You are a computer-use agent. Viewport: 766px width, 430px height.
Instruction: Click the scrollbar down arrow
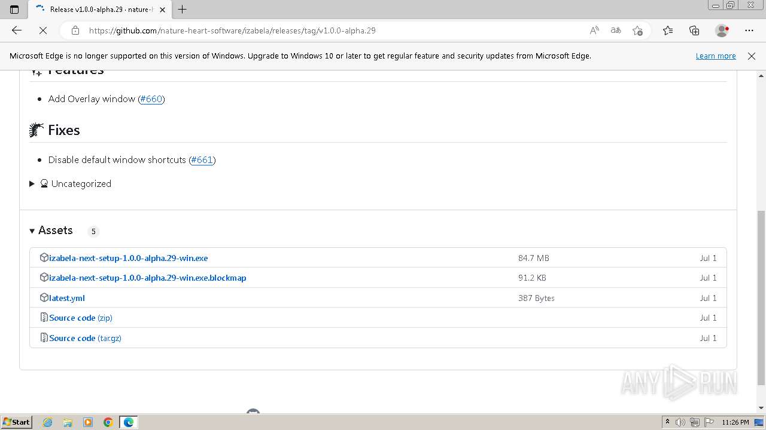(x=761, y=407)
